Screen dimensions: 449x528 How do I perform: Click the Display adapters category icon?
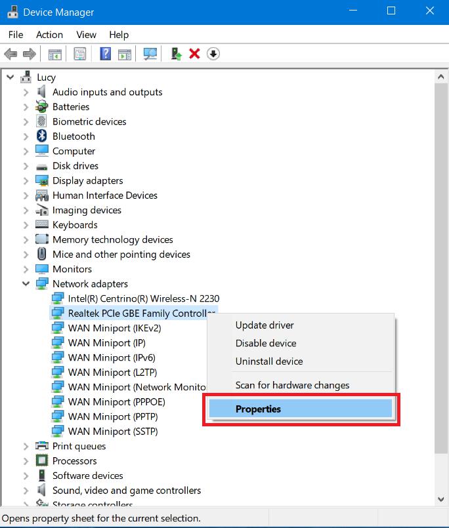pyautogui.click(x=42, y=180)
